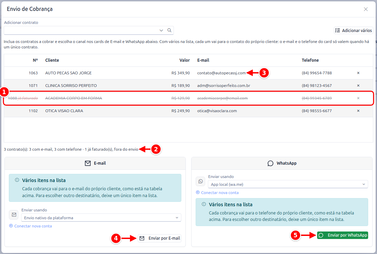The image size is (377, 254).
Task: Click the Adicionar vários button
Action: (x=353, y=30)
